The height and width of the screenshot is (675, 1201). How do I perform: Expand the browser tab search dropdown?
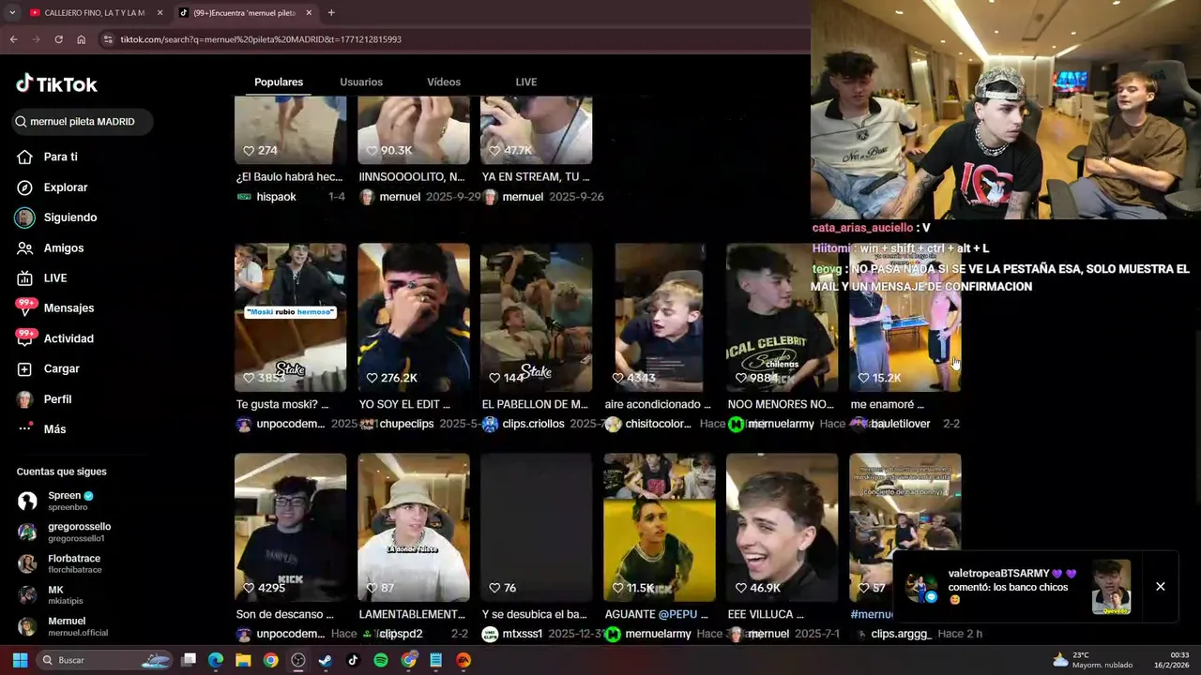[x=11, y=13]
